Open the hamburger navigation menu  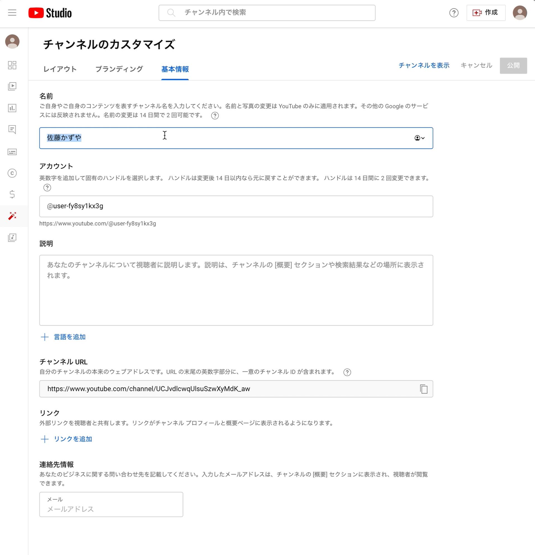[x=12, y=13]
